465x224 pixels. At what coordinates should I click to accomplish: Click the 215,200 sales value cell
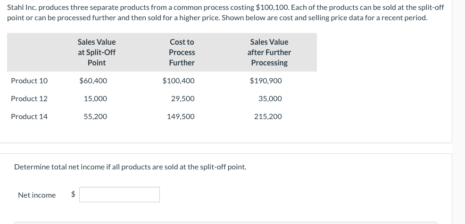(268, 116)
